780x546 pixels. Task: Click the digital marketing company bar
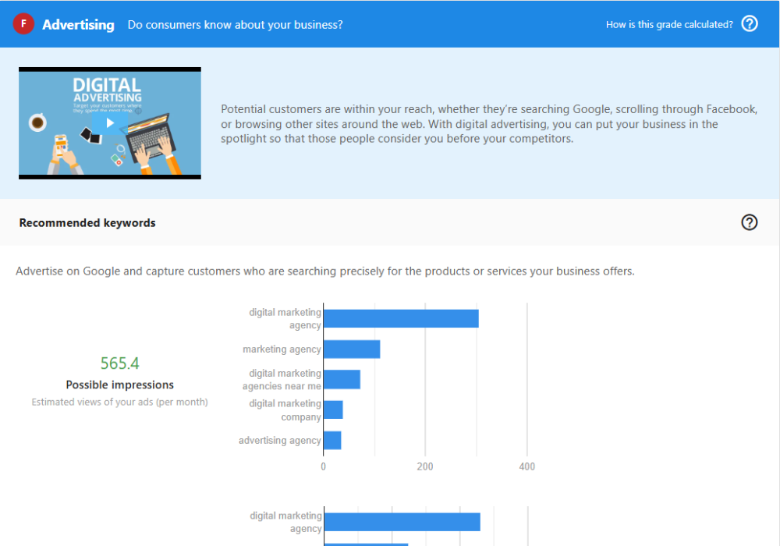click(x=333, y=409)
